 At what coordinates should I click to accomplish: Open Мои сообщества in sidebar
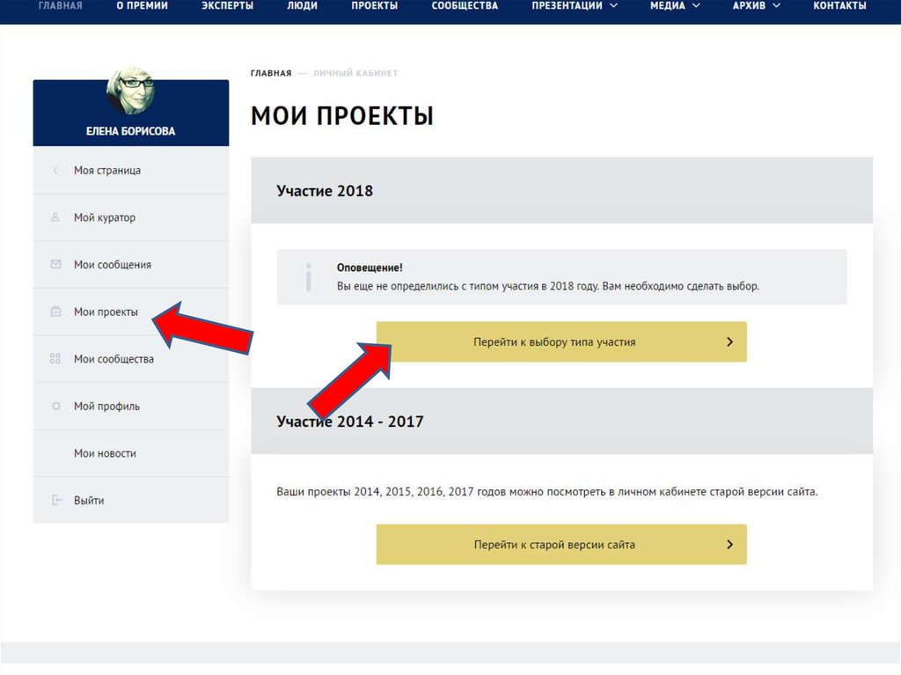(131, 359)
